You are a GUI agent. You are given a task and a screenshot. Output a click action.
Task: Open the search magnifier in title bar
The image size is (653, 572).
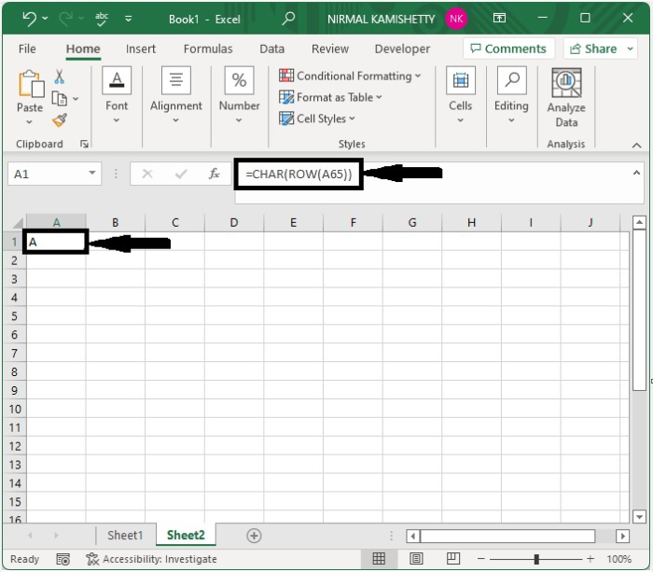[x=288, y=19]
